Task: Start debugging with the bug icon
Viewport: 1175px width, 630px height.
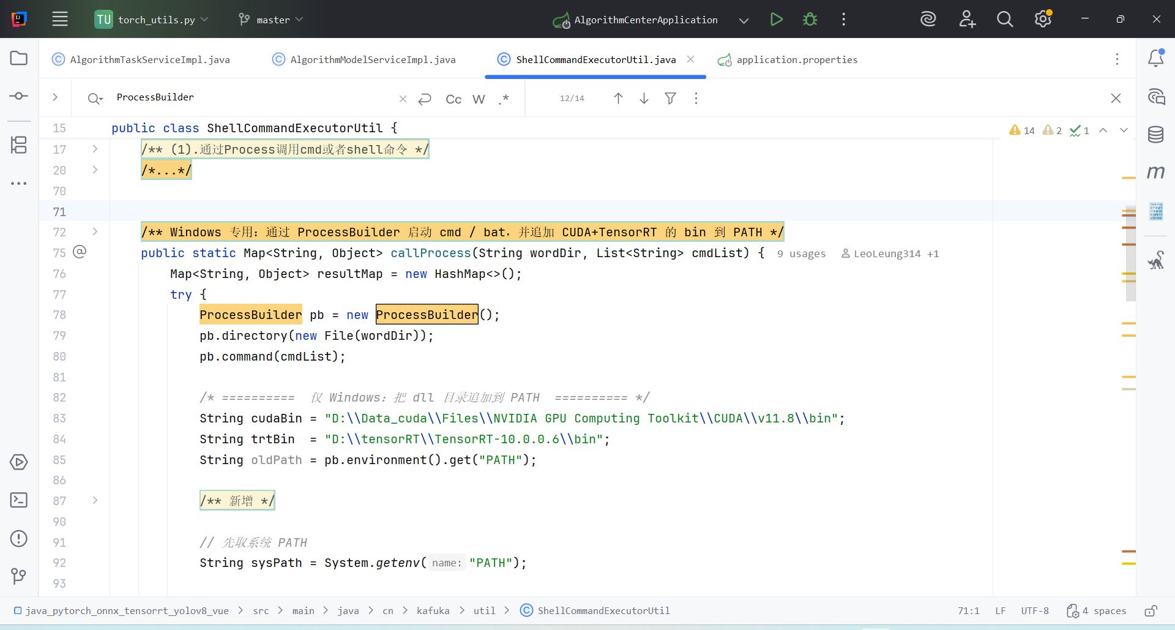Action: [x=809, y=19]
